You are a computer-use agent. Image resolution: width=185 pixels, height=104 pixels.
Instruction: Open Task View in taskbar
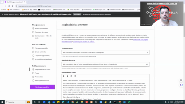[x=39, y=102]
